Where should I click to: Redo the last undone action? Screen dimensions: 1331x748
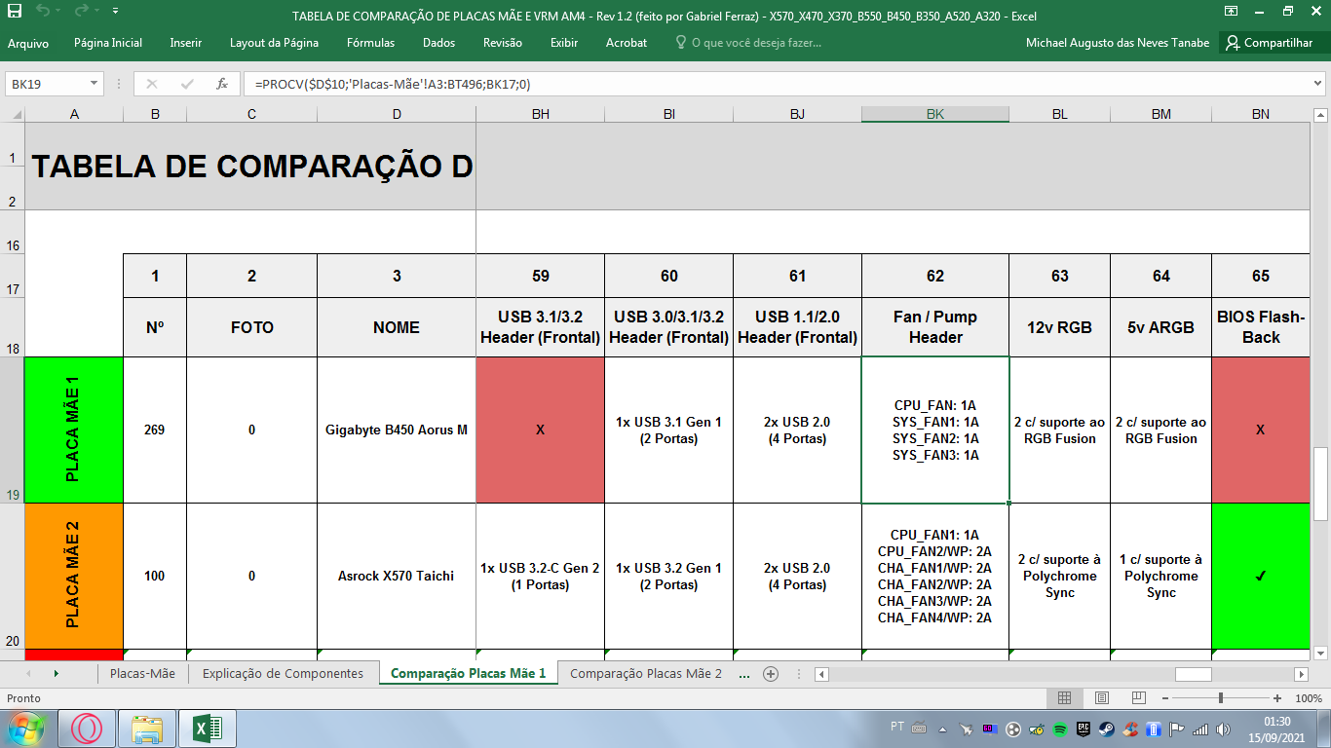(82, 11)
